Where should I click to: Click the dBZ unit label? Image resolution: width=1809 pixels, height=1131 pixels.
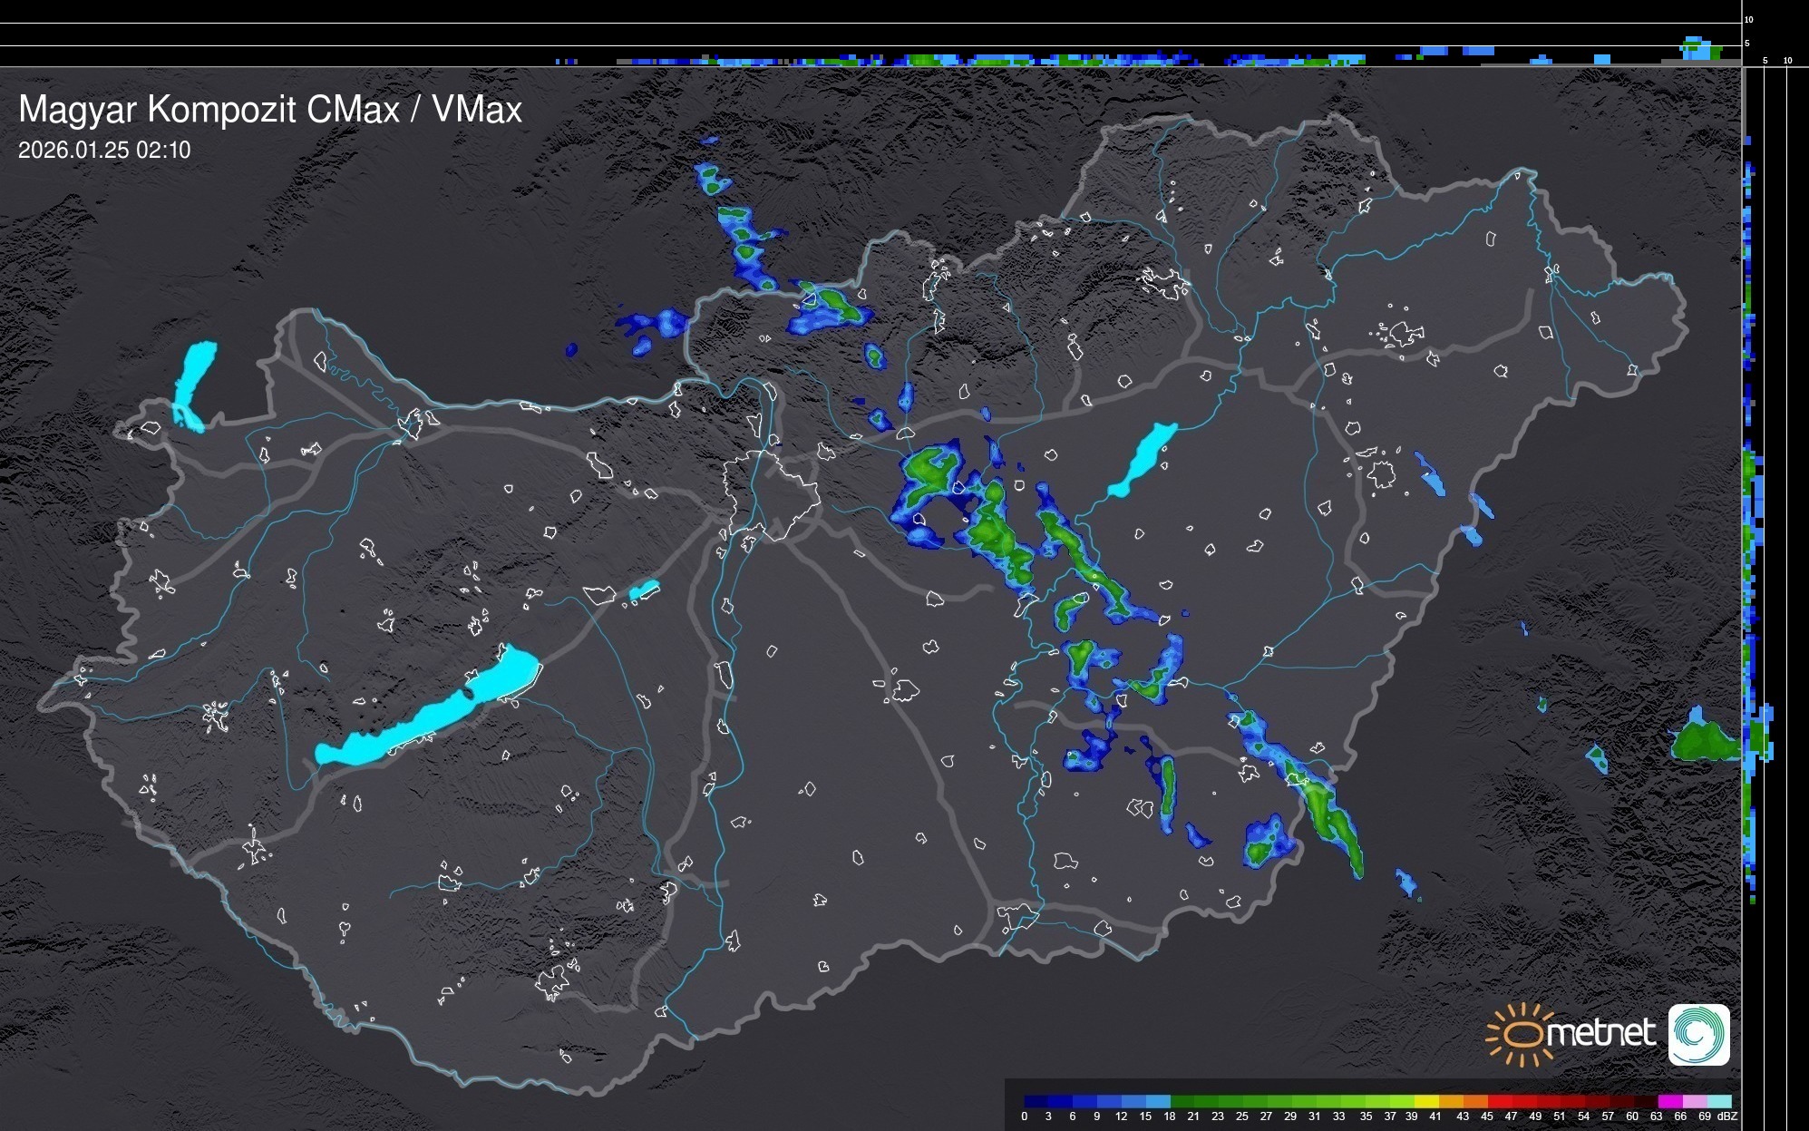[x=1727, y=1116]
